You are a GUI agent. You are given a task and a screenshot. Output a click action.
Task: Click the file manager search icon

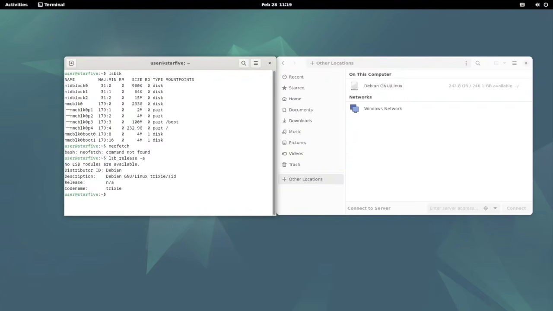click(x=478, y=63)
